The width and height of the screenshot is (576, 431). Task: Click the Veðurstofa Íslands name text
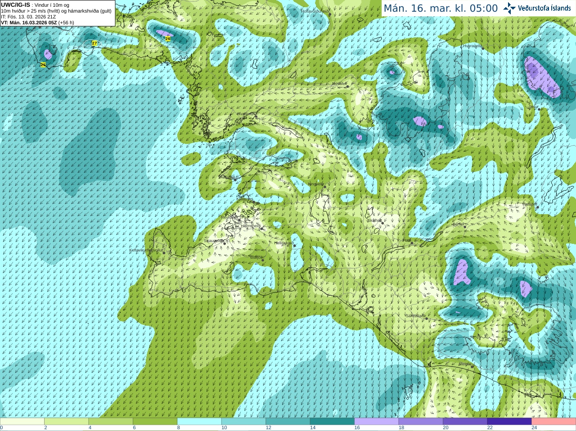point(544,8)
